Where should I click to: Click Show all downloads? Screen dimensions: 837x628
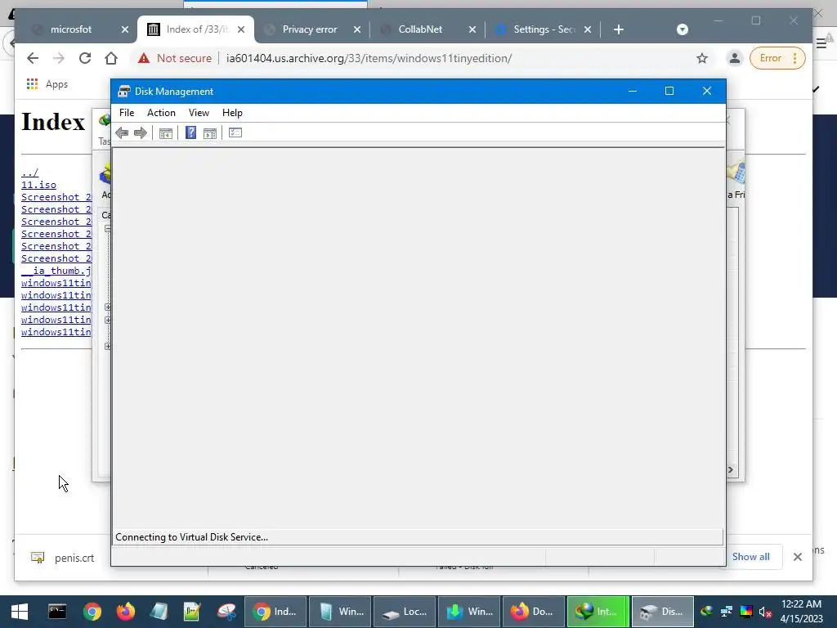pyautogui.click(x=750, y=556)
